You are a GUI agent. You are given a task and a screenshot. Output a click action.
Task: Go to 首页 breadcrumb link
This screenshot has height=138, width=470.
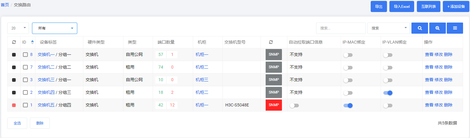click(x=5, y=5)
